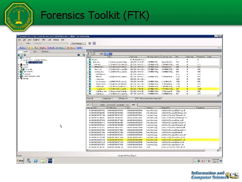
Task: Check the box for the System process row
Action: [x=88, y=59]
